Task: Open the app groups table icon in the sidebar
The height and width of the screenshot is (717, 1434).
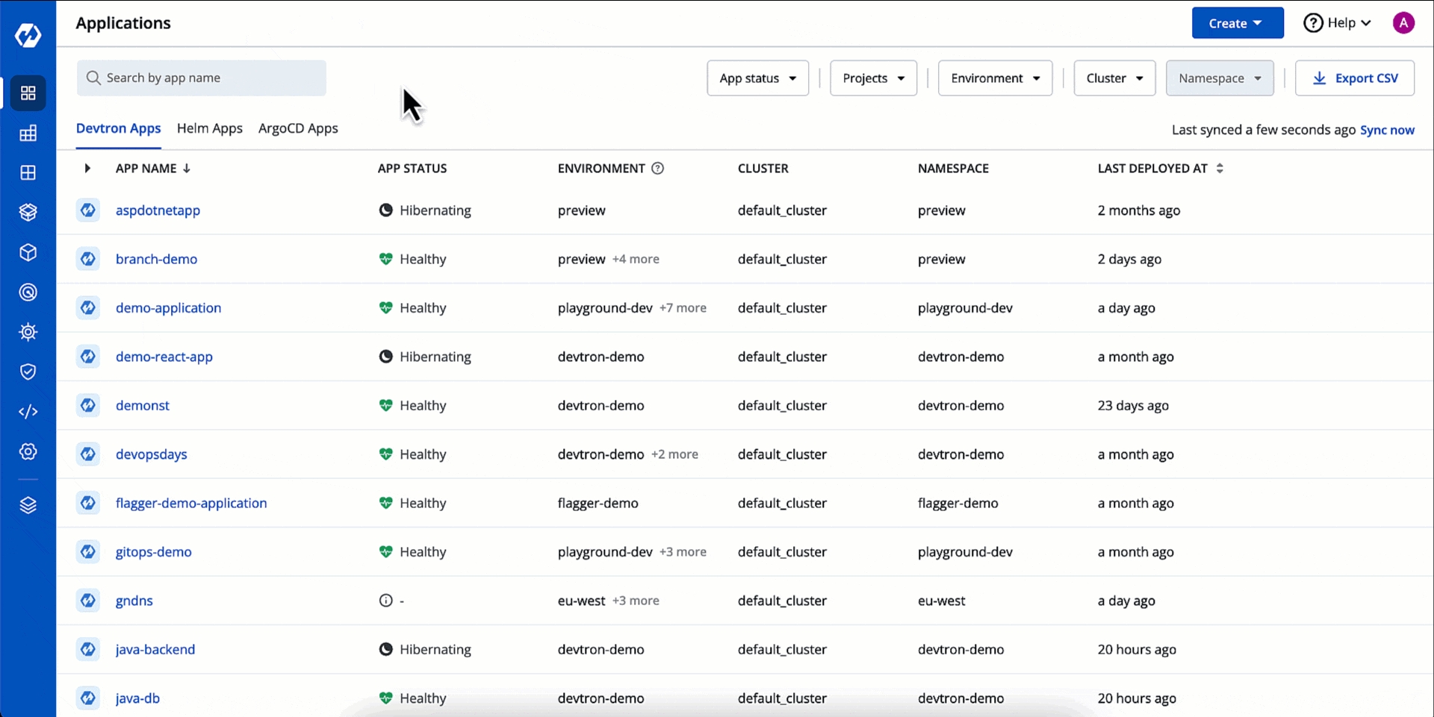Action: (28, 134)
